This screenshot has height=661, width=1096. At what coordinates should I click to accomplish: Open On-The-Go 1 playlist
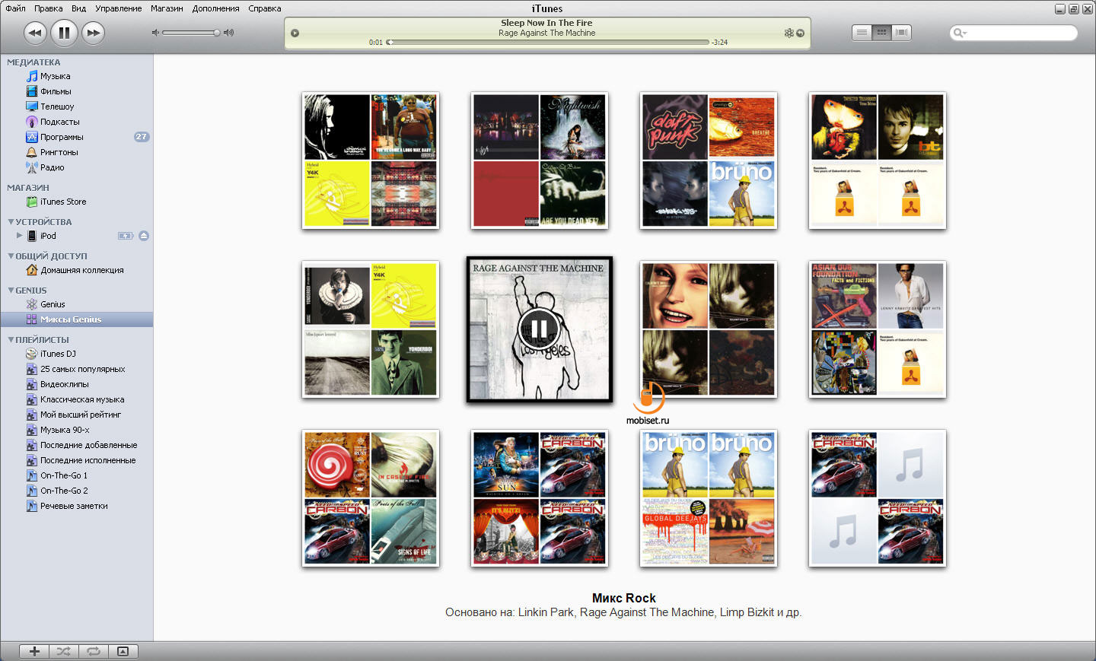tap(64, 475)
